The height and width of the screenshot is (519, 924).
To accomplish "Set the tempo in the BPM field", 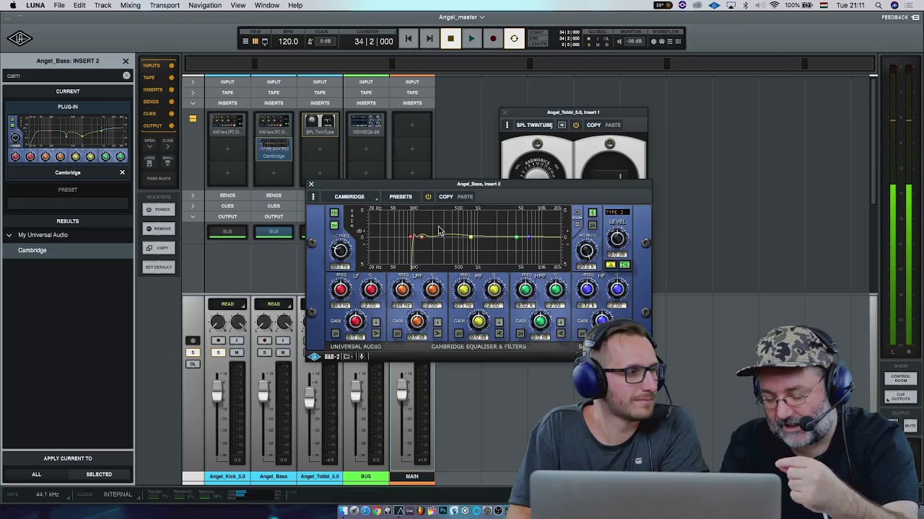I will click(288, 41).
